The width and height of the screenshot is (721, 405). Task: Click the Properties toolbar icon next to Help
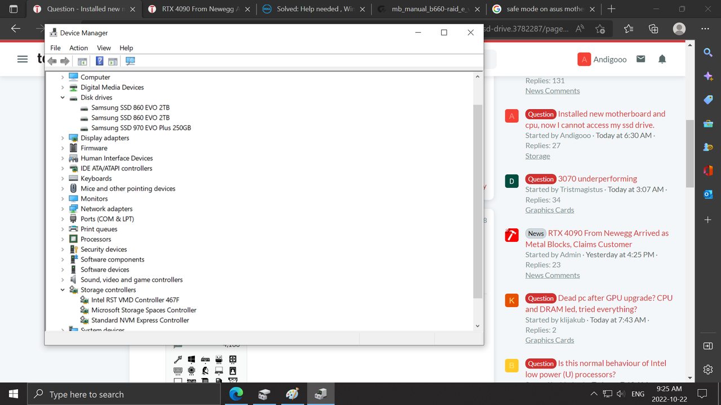coord(113,61)
